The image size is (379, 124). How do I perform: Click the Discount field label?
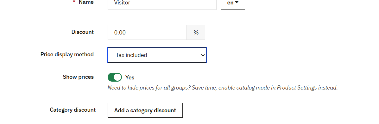pyautogui.click(x=82, y=32)
